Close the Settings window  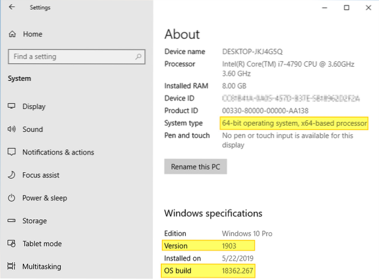pyautogui.click(x=368, y=8)
